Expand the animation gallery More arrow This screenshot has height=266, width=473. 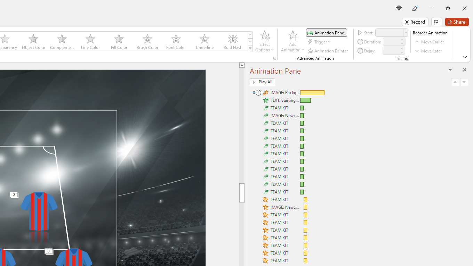250,49
